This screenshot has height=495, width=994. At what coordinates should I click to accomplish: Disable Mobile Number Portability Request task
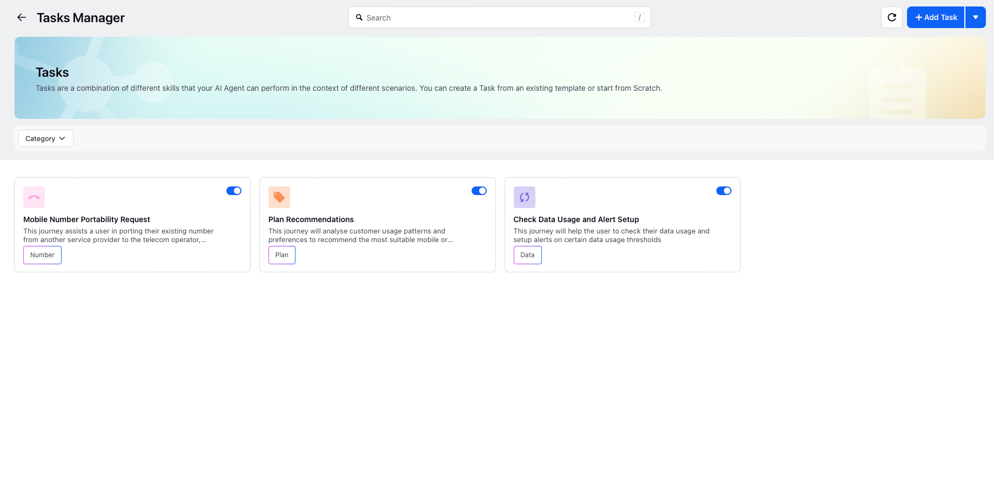pyautogui.click(x=234, y=191)
